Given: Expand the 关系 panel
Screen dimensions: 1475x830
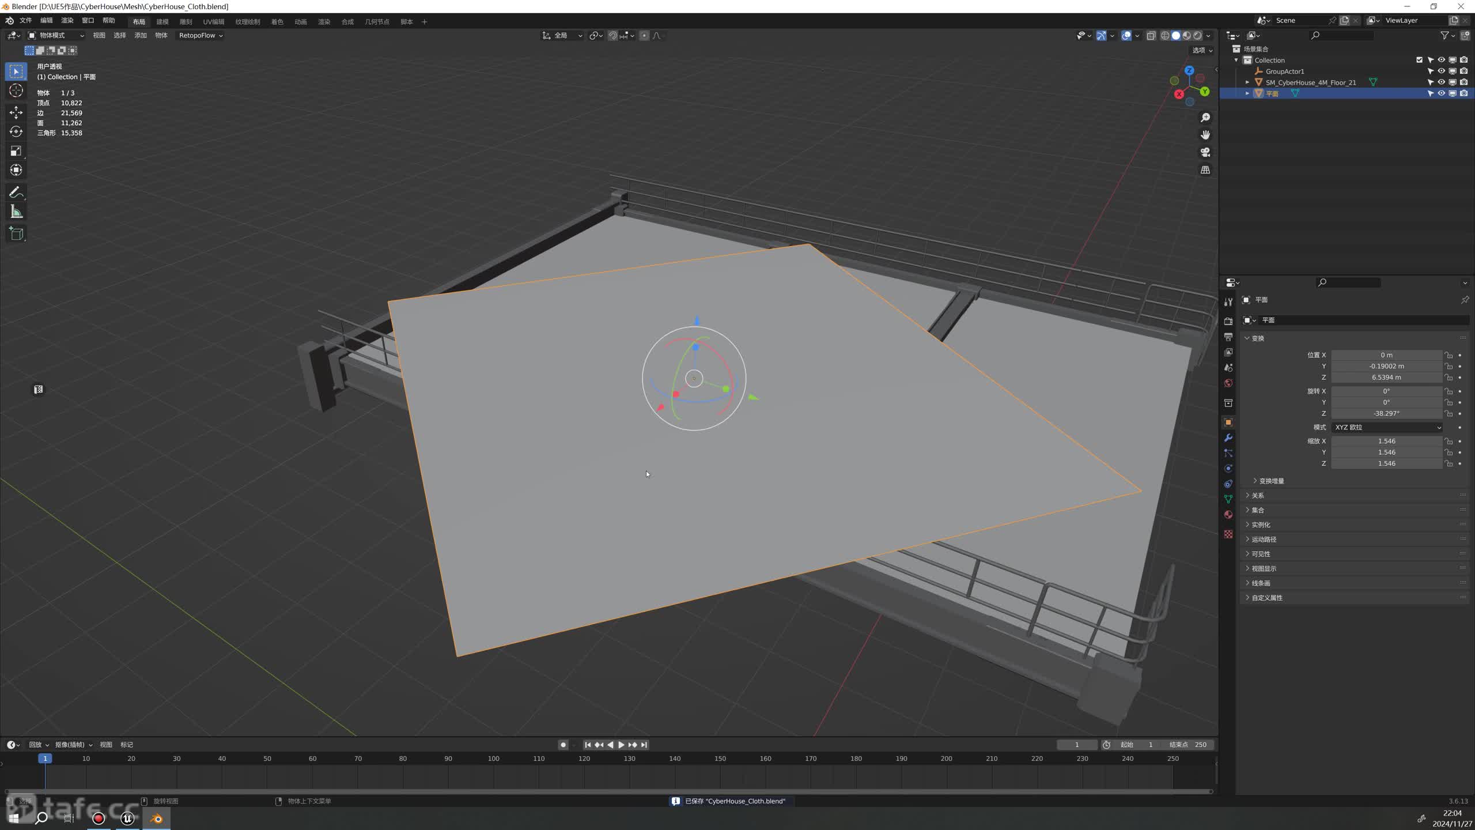Looking at the screenshot, I should click(1257, 496).
